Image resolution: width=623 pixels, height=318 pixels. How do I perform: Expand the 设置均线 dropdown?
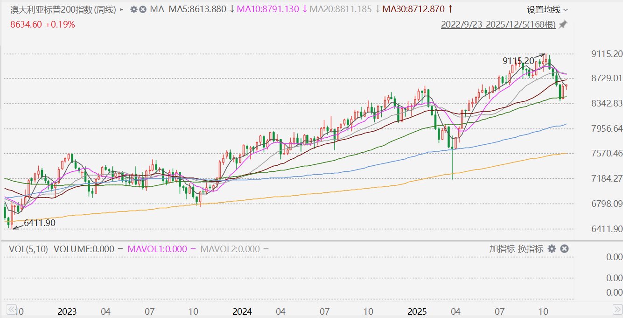pyautogui.click(x=547, y=9)
